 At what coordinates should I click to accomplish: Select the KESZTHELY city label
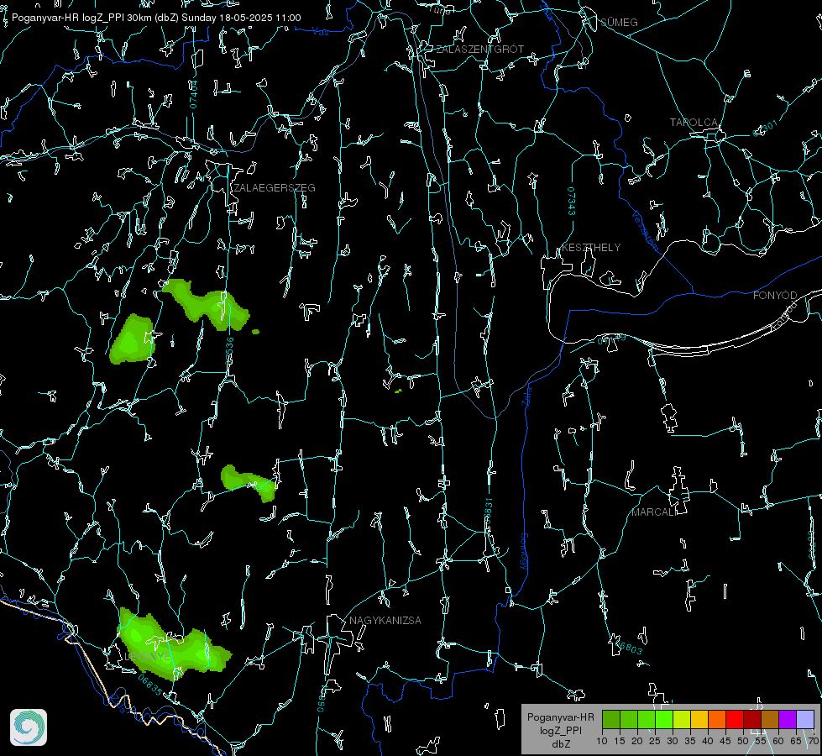tap(591, 248)
